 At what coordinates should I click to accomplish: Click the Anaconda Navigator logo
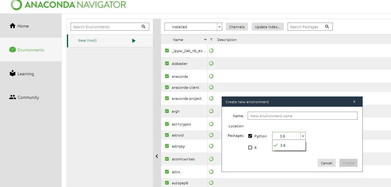[x=68, y=4]
